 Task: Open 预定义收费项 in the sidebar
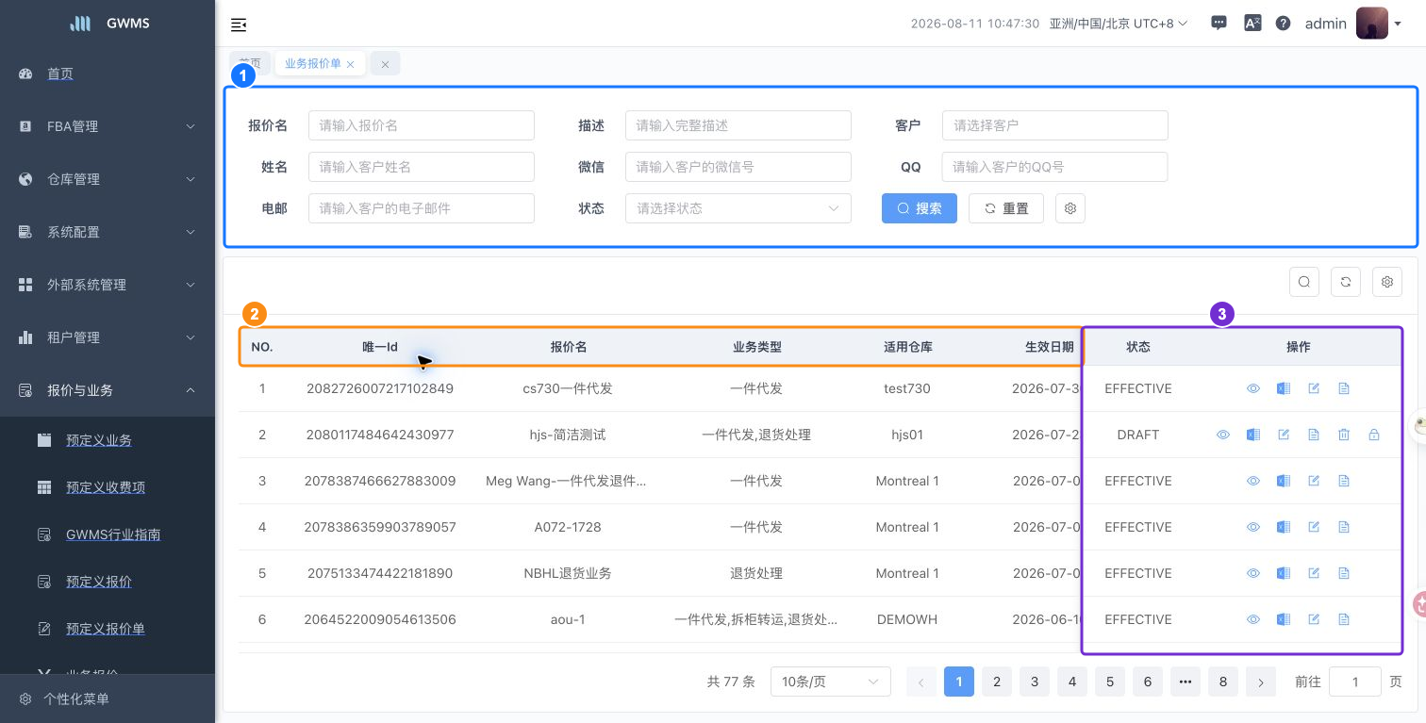(x=108, y=487)
